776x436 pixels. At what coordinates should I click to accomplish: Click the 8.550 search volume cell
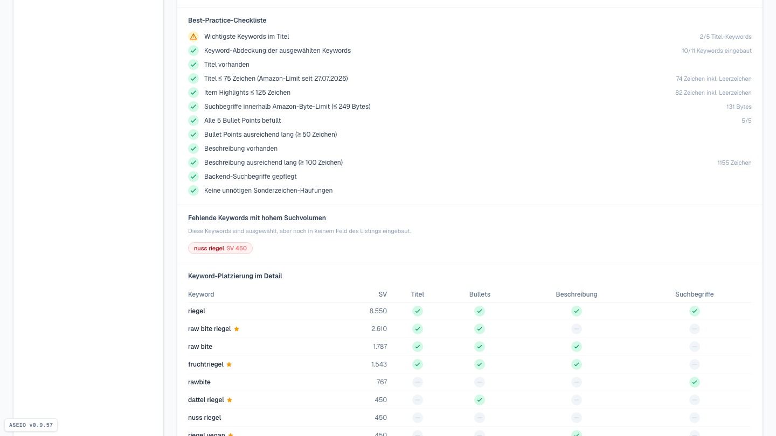tap(378, 311)
